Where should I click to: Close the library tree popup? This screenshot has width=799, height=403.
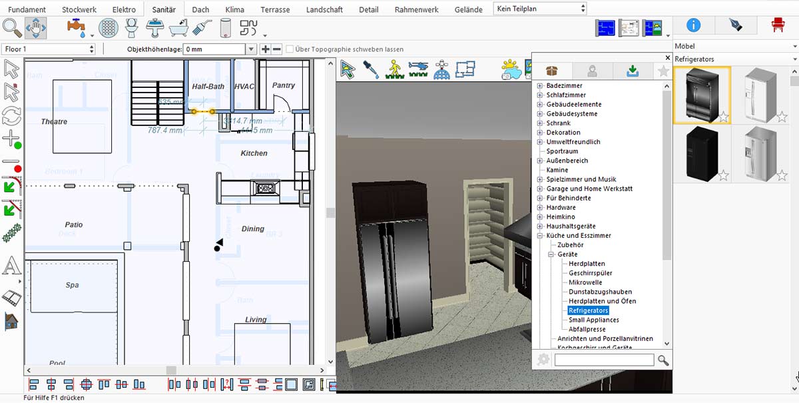tap(668, 57)
